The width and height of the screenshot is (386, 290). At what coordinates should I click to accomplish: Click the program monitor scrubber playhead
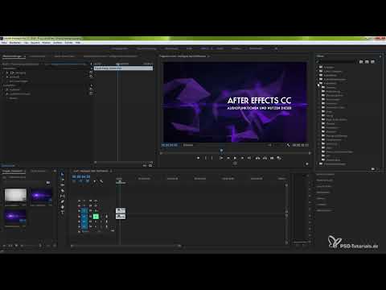coord(221,151)
